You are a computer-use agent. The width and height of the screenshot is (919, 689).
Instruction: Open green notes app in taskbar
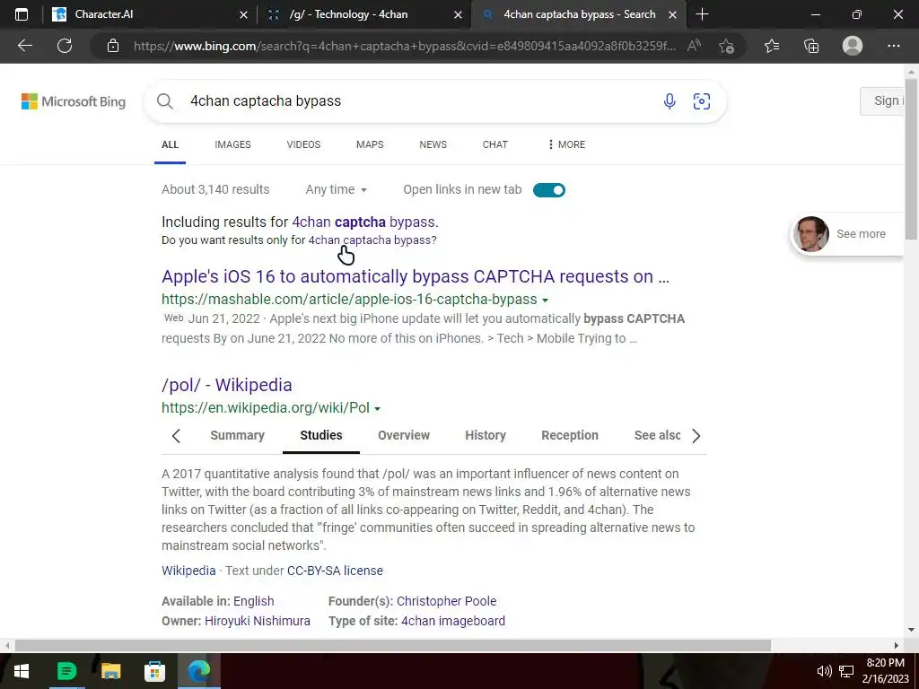66,671
